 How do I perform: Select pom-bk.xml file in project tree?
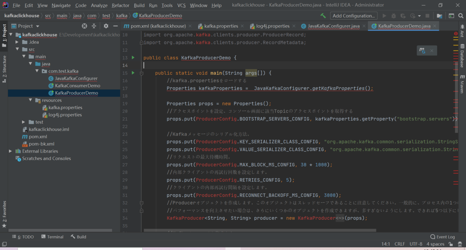click(x=41, y=144)
